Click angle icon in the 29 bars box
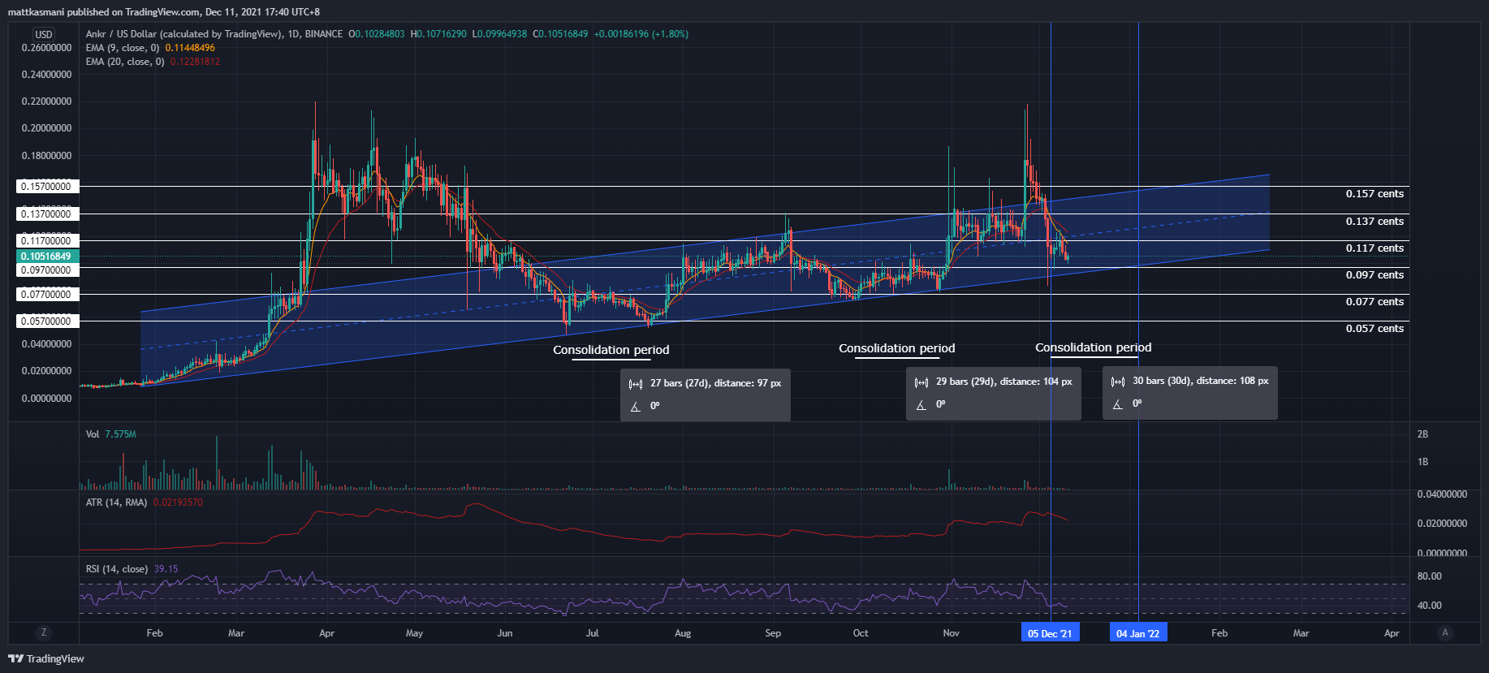 click(921, 405)
